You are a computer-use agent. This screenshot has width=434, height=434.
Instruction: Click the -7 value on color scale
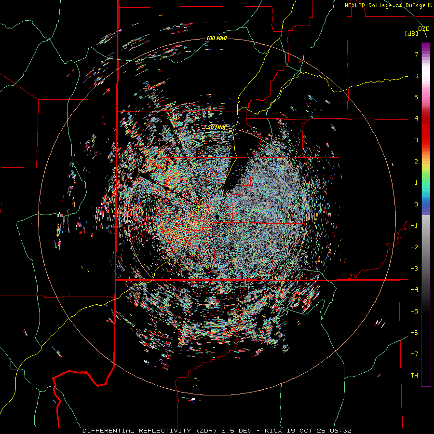(x=414, y=354)
